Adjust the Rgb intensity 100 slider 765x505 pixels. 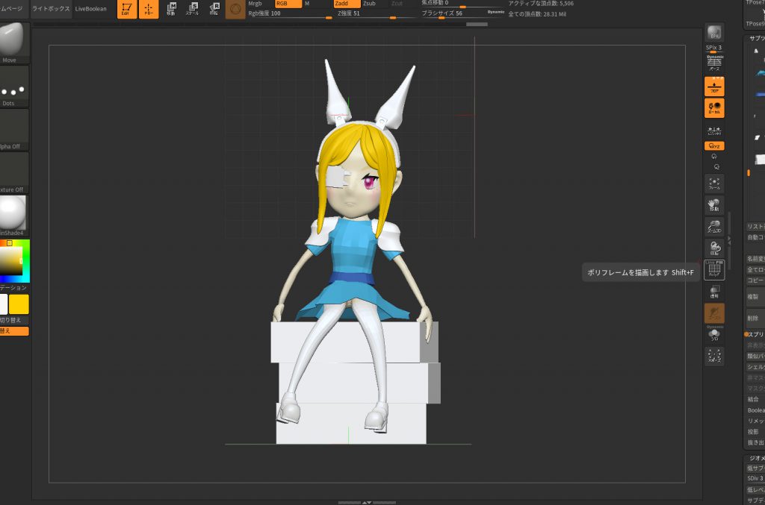tap(290, 13)
